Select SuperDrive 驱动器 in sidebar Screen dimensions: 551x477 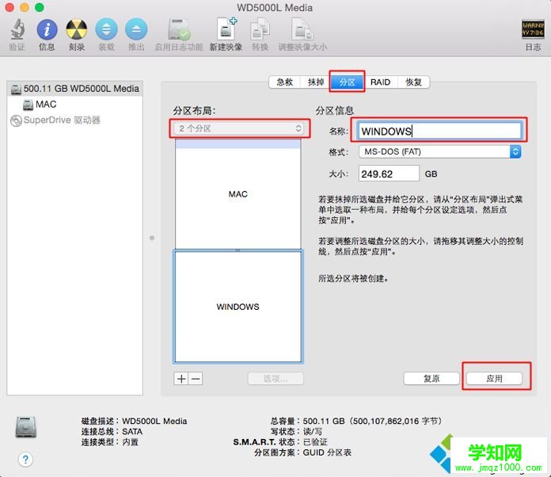point(55,120)
